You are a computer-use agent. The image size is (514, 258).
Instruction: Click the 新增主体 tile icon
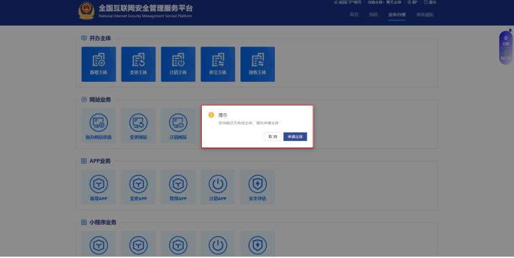point(99,64)
